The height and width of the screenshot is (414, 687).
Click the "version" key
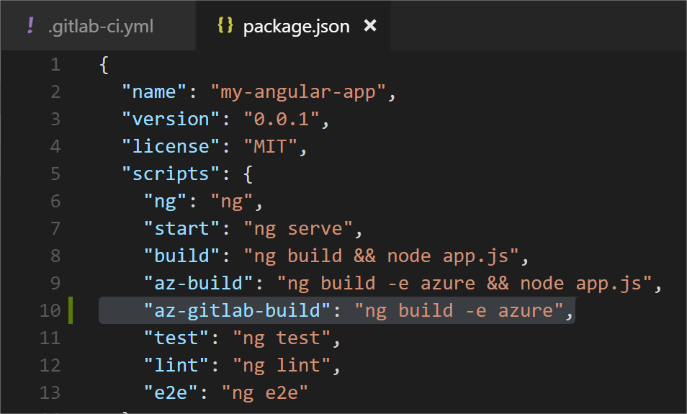pyautogui.click(x=171, y=120)
